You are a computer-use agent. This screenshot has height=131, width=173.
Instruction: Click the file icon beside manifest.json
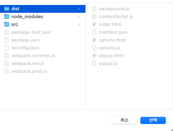[94, 32]
